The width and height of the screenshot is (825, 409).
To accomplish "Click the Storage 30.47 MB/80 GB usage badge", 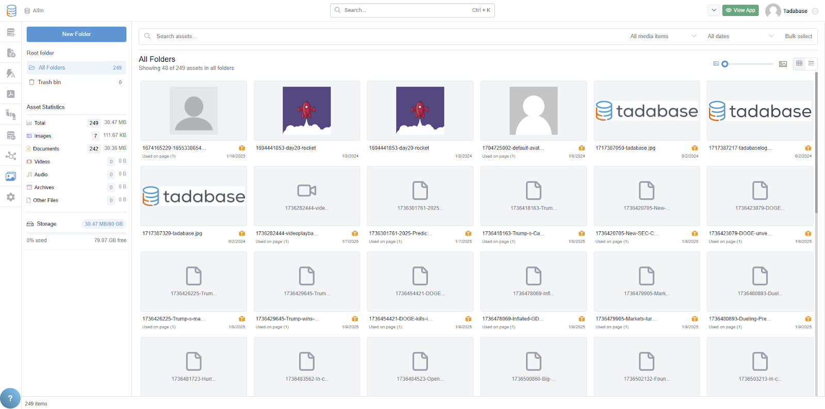I will (x=104, y=224).
